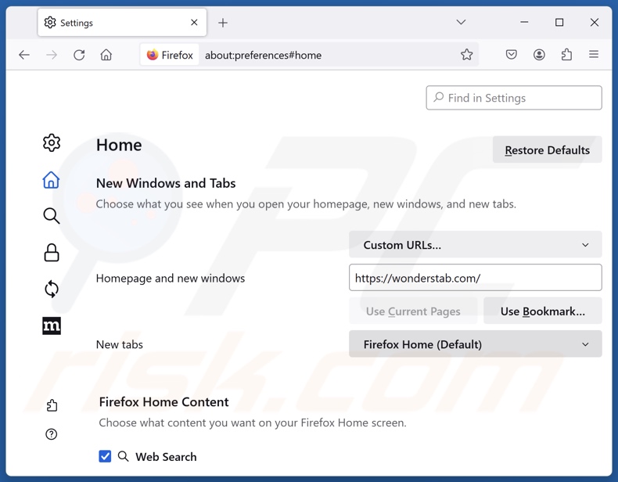Open the Search settings category
The image size is (618, 482).
click(51, 216)
